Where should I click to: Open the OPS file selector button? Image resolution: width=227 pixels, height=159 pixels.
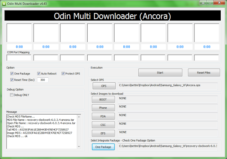[x=104, y=86]
